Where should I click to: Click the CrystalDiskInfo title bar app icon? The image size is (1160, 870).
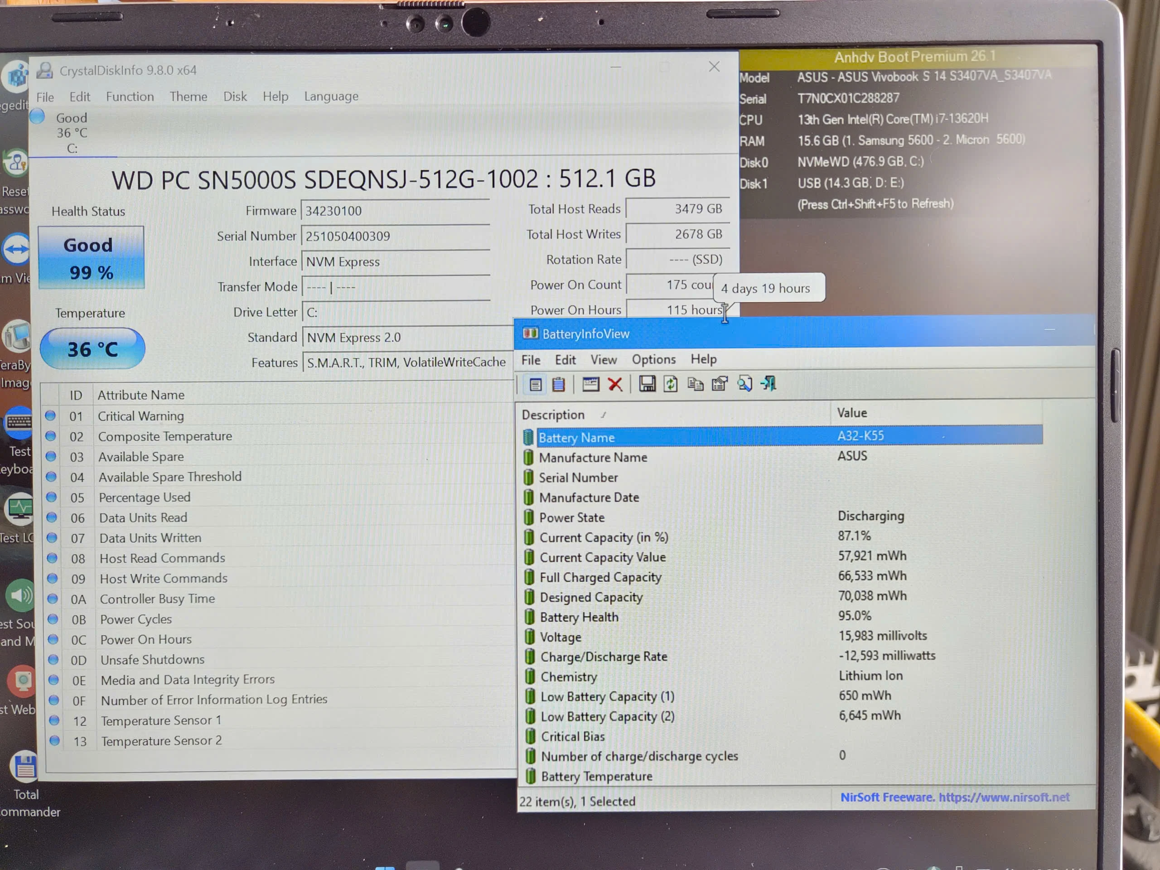(45, 70)
